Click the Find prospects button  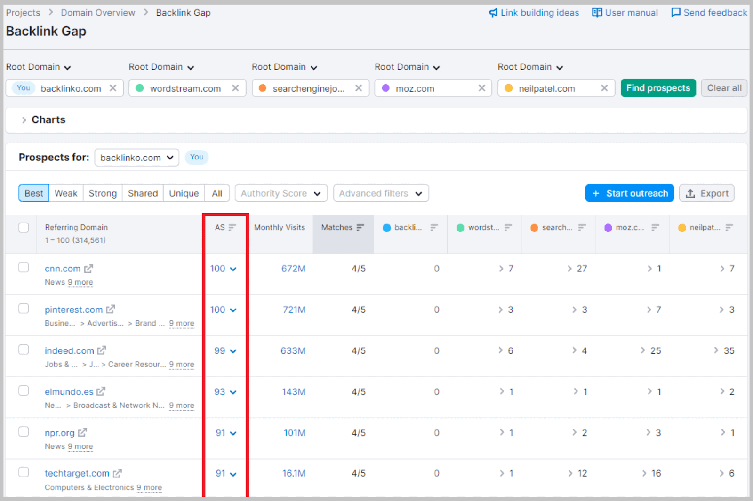658,88
